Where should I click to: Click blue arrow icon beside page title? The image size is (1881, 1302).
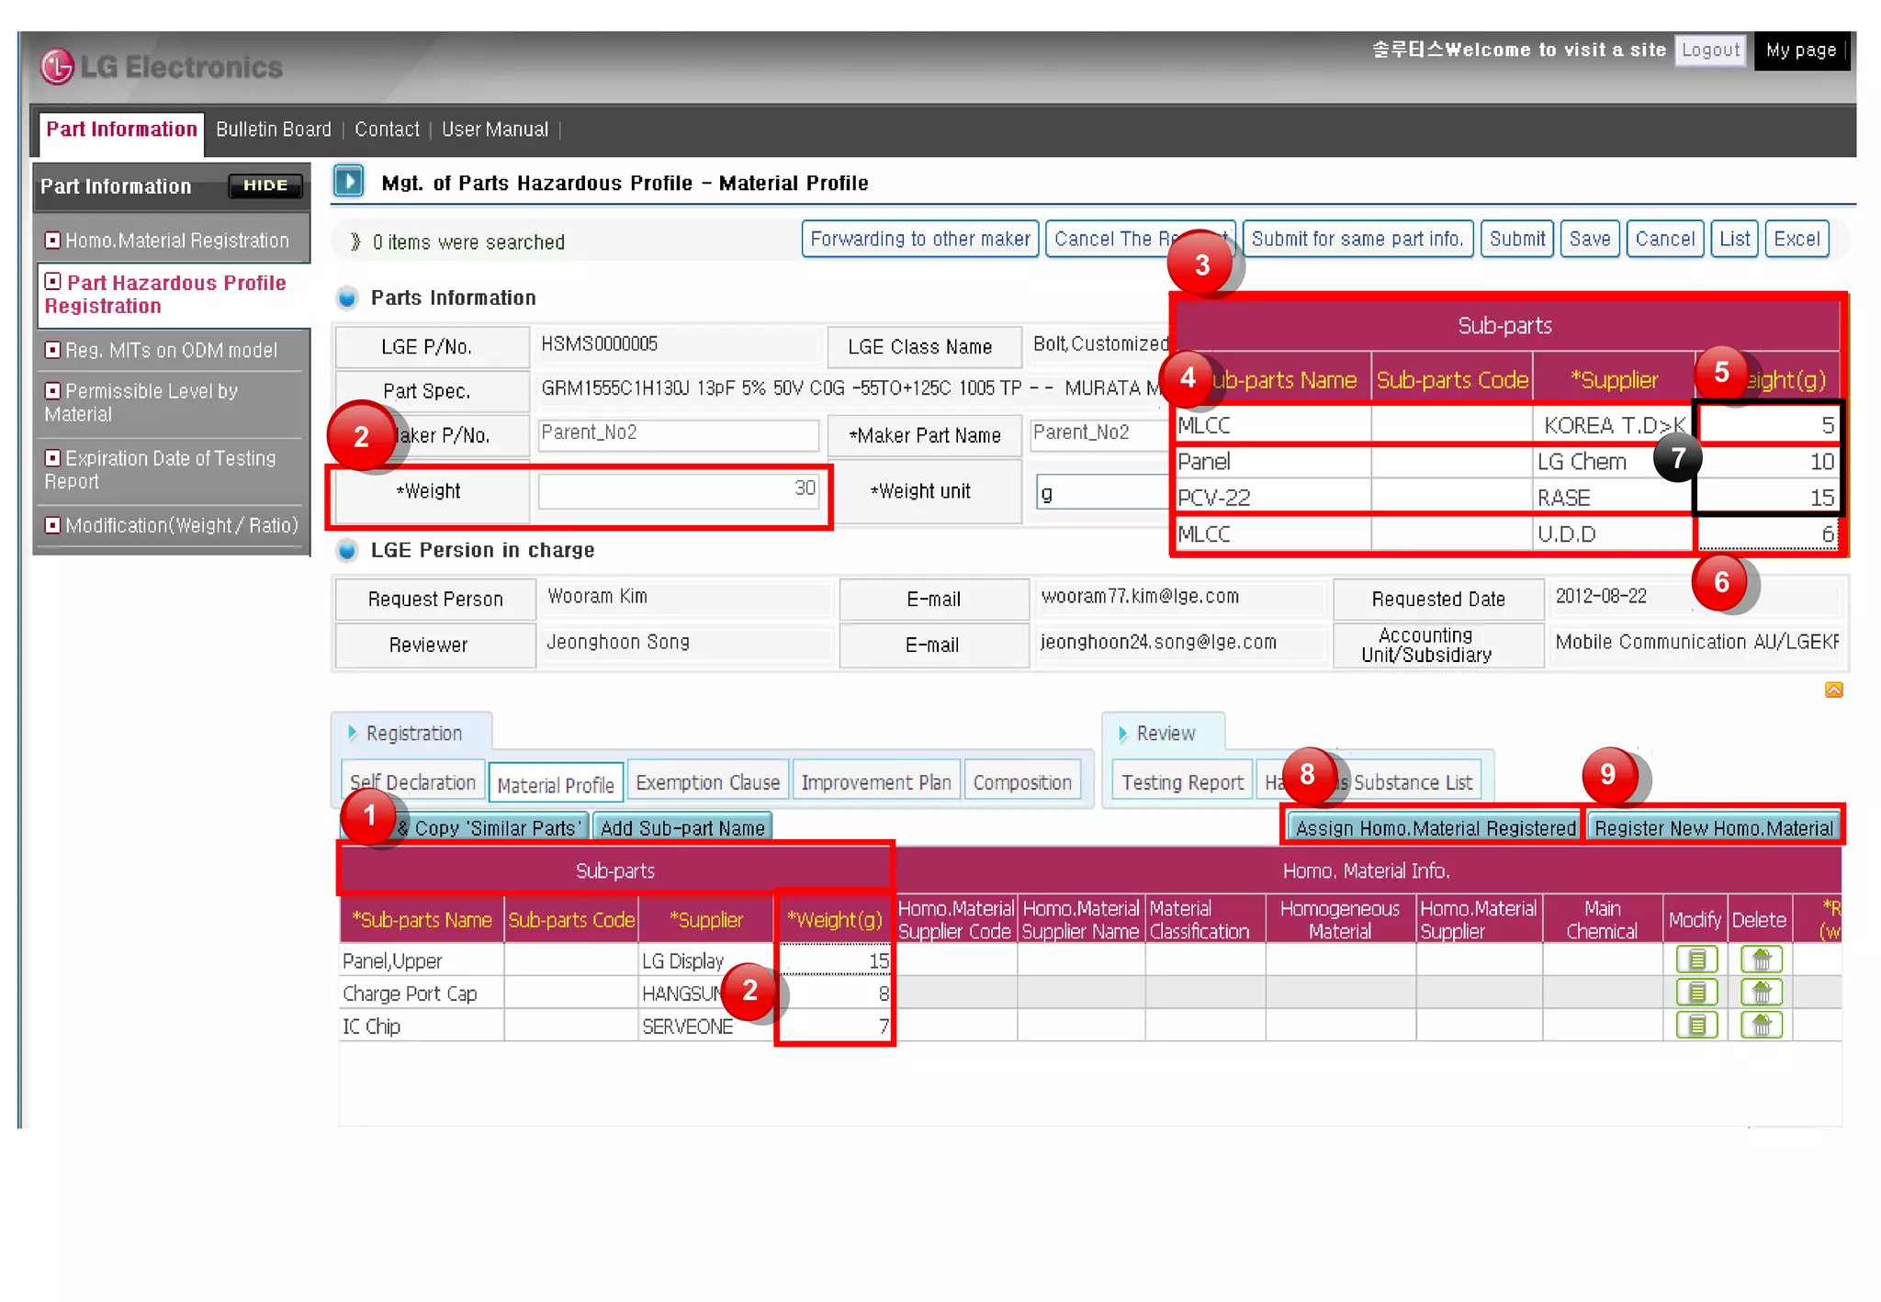pos(349,181)
